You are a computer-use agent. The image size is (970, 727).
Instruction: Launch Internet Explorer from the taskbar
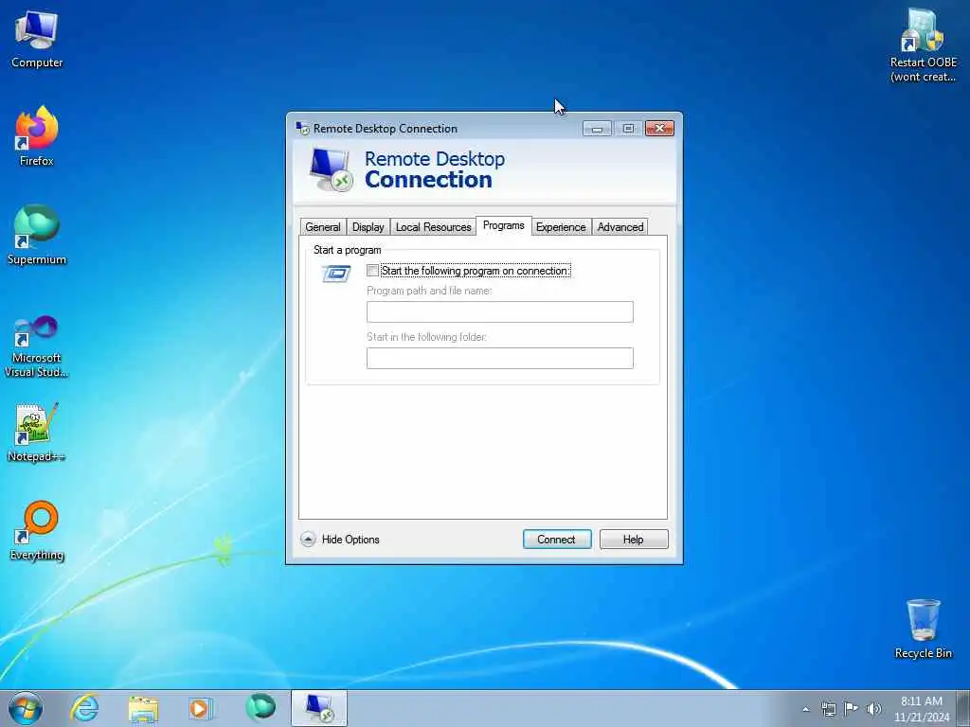pyautogui.click(x=84, y=708)
